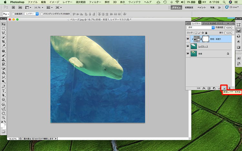Select the Horizontal Type tool
The height and width of the screenshot is (151, 242).
point(4,91)
